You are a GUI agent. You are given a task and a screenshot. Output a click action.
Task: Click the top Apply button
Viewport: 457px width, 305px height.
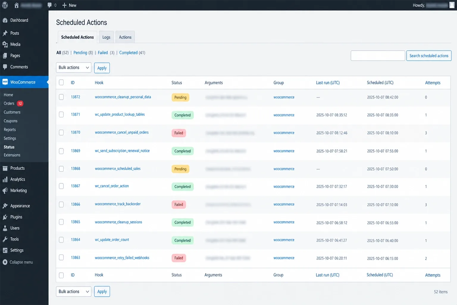(102, 68)
